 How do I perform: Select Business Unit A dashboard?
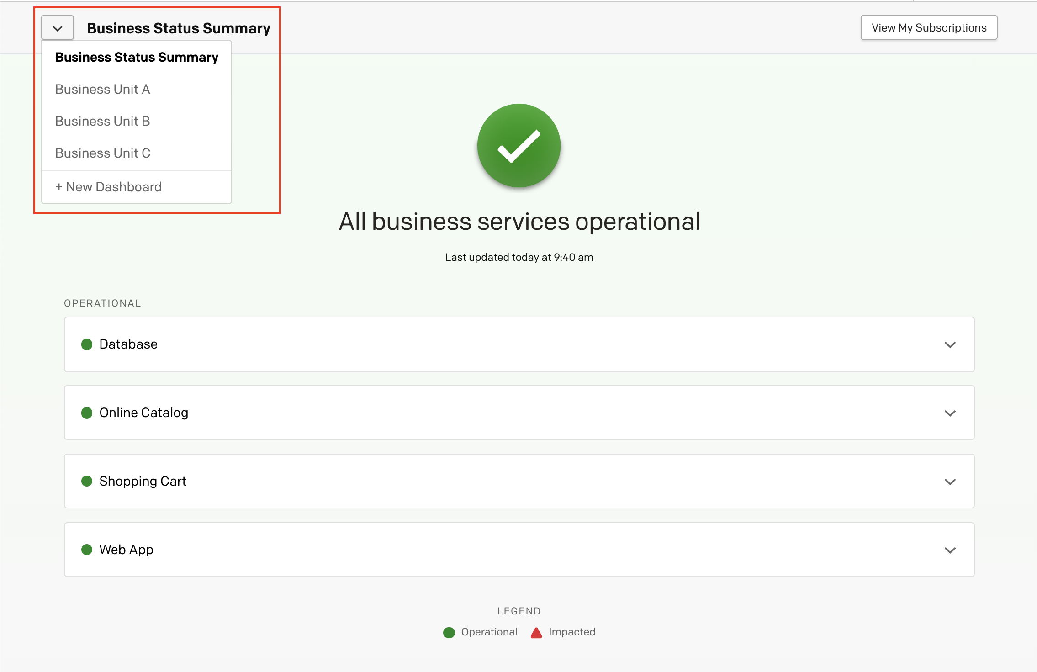point(103,90)
